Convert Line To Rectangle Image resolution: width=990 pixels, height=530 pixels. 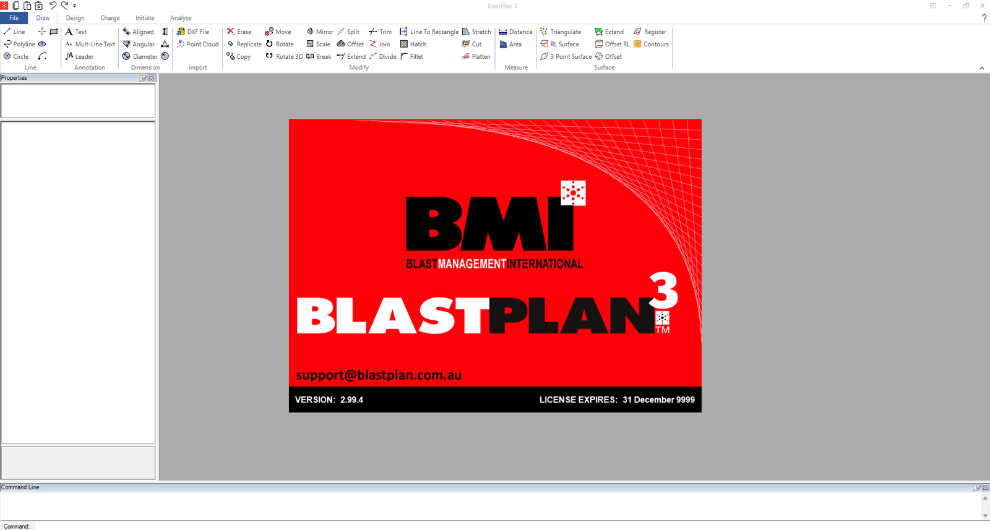pyautogui.click(x=429, y=32)
